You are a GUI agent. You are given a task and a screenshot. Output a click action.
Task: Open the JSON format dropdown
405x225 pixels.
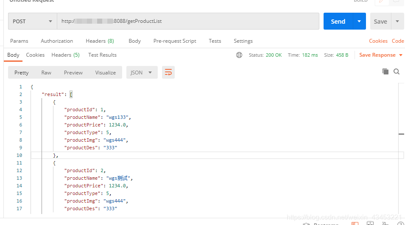click(x=142, y=72)
